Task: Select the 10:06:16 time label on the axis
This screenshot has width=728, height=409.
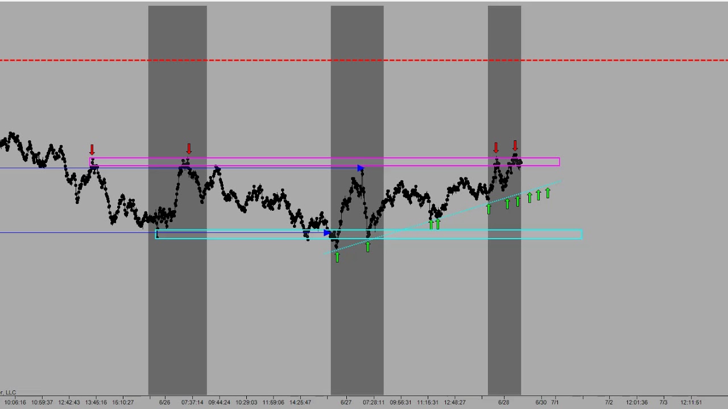Action: coord(14,402)
